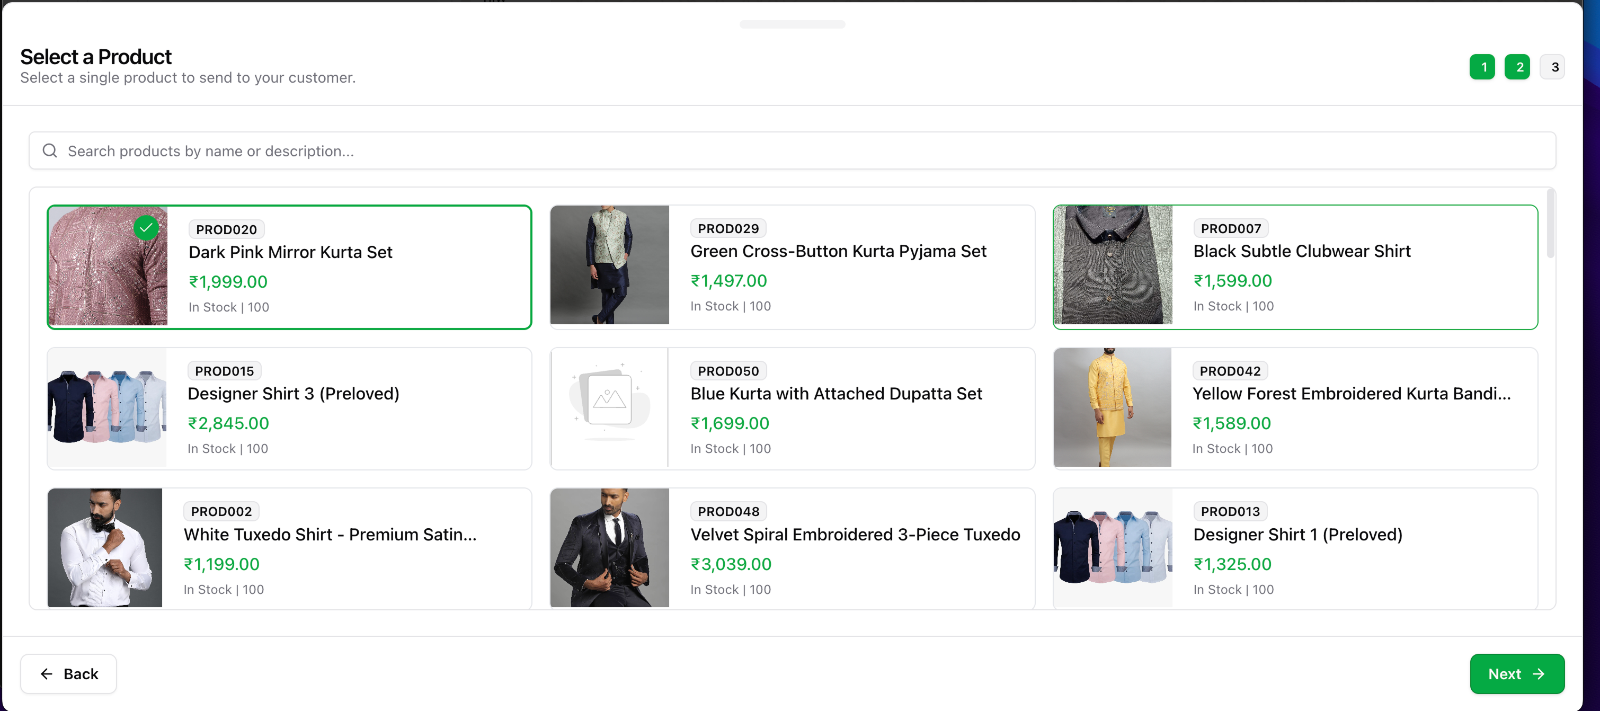Type in the product search field

point(792,151)
